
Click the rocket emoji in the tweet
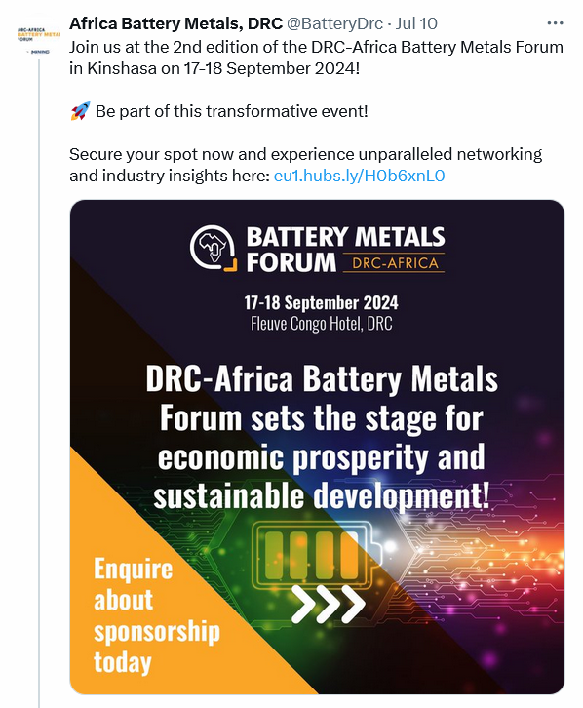pyautogui.click(x=80, y=111)
